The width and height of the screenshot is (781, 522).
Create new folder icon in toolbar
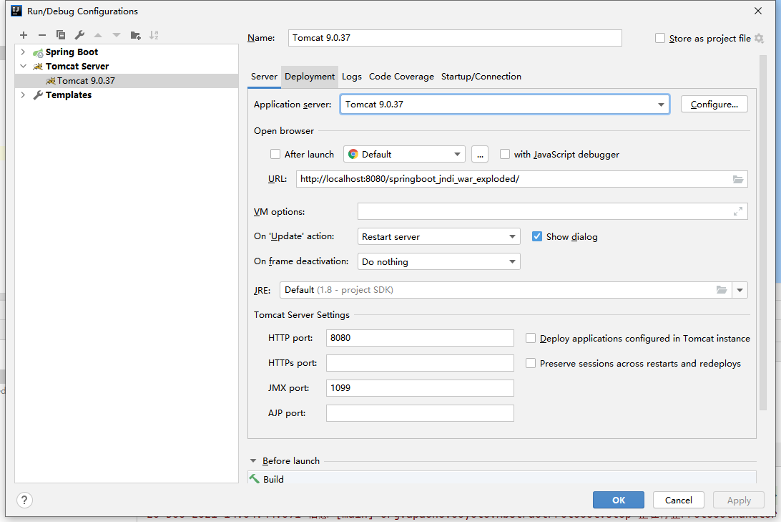135,35
